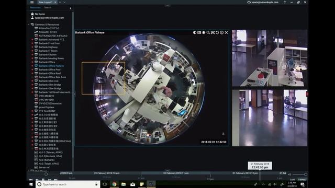Select Burbank Front Door camera
Viewport: 335px width, 188px height.
49,43
